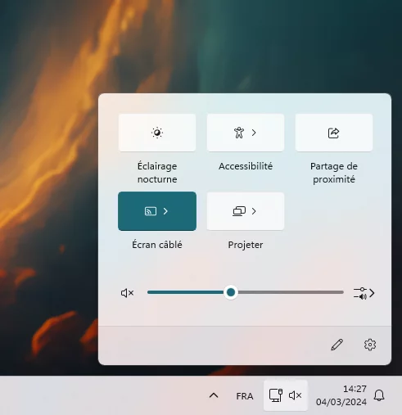Open sound output mixer icon

(x=360, y=293)
